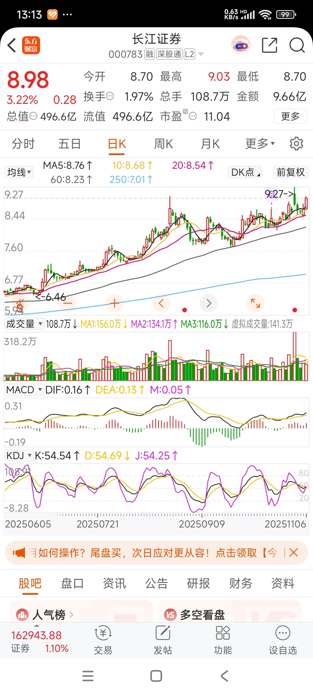
Task: Open the 财务 tab
Action: 241,583
